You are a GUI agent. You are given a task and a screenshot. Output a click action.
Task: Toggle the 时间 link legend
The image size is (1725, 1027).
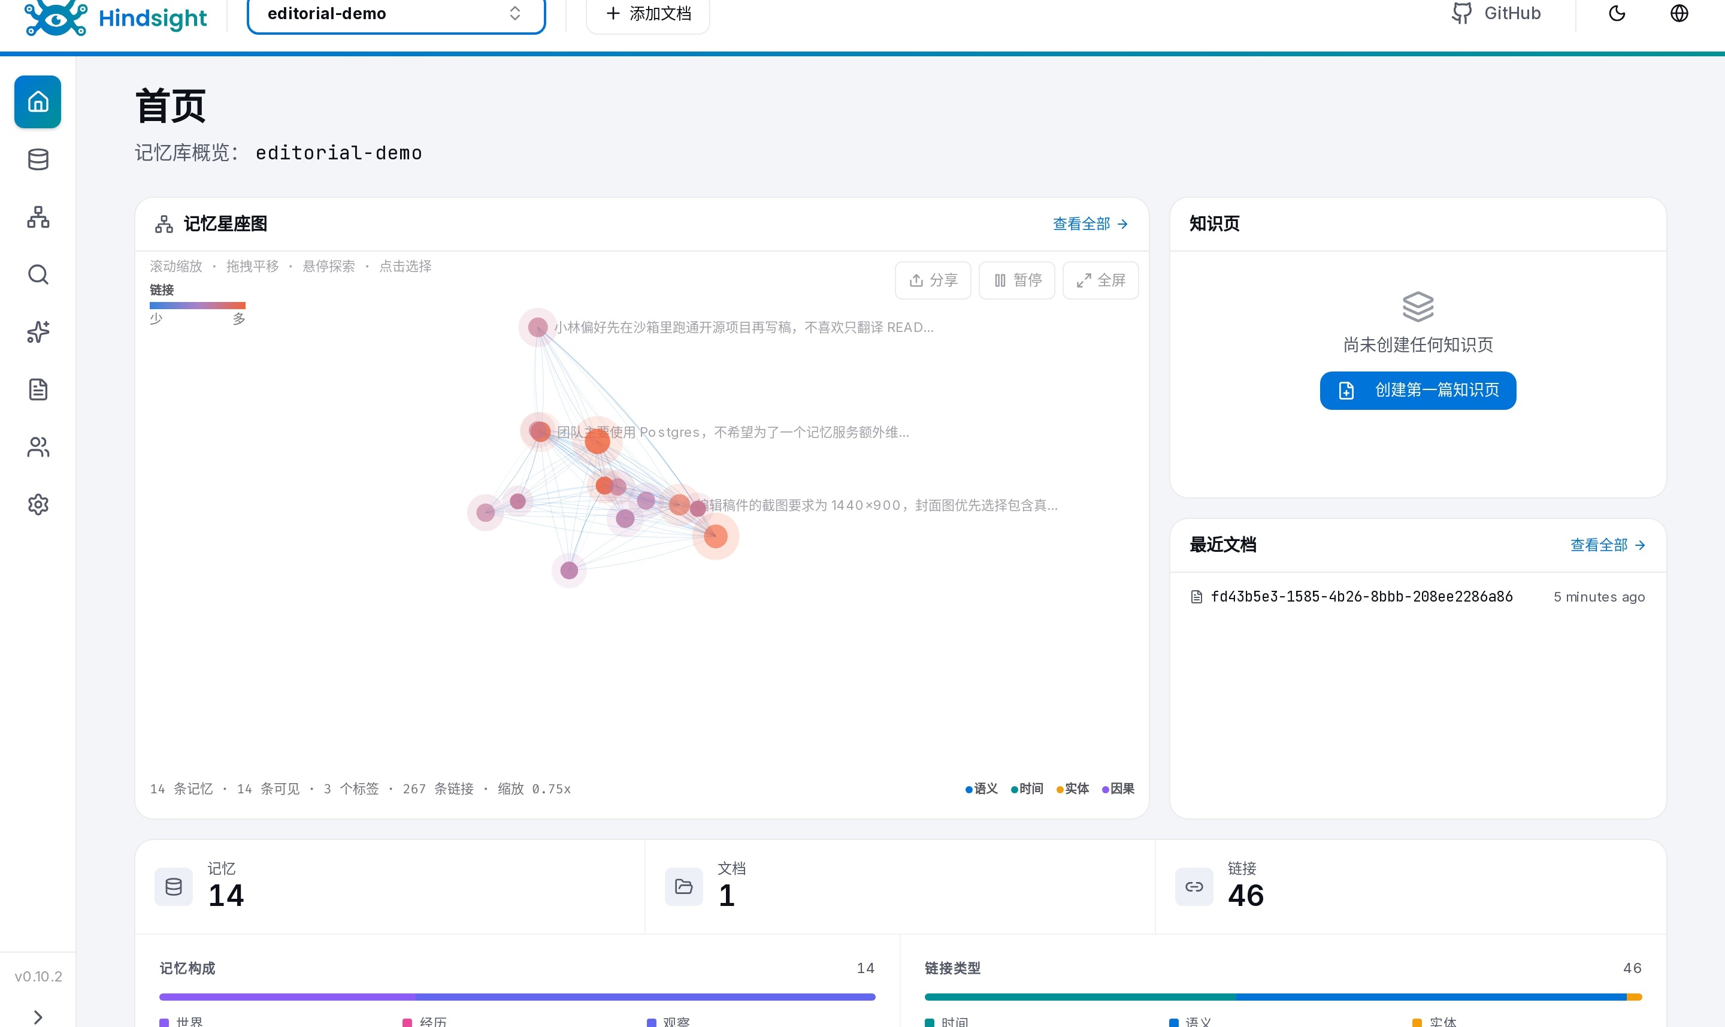[x=1027, y=789]
